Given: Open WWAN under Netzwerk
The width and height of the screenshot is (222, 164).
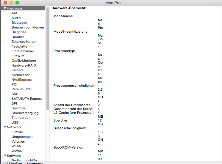Looking at the screenshot, I should click(17, 151).
